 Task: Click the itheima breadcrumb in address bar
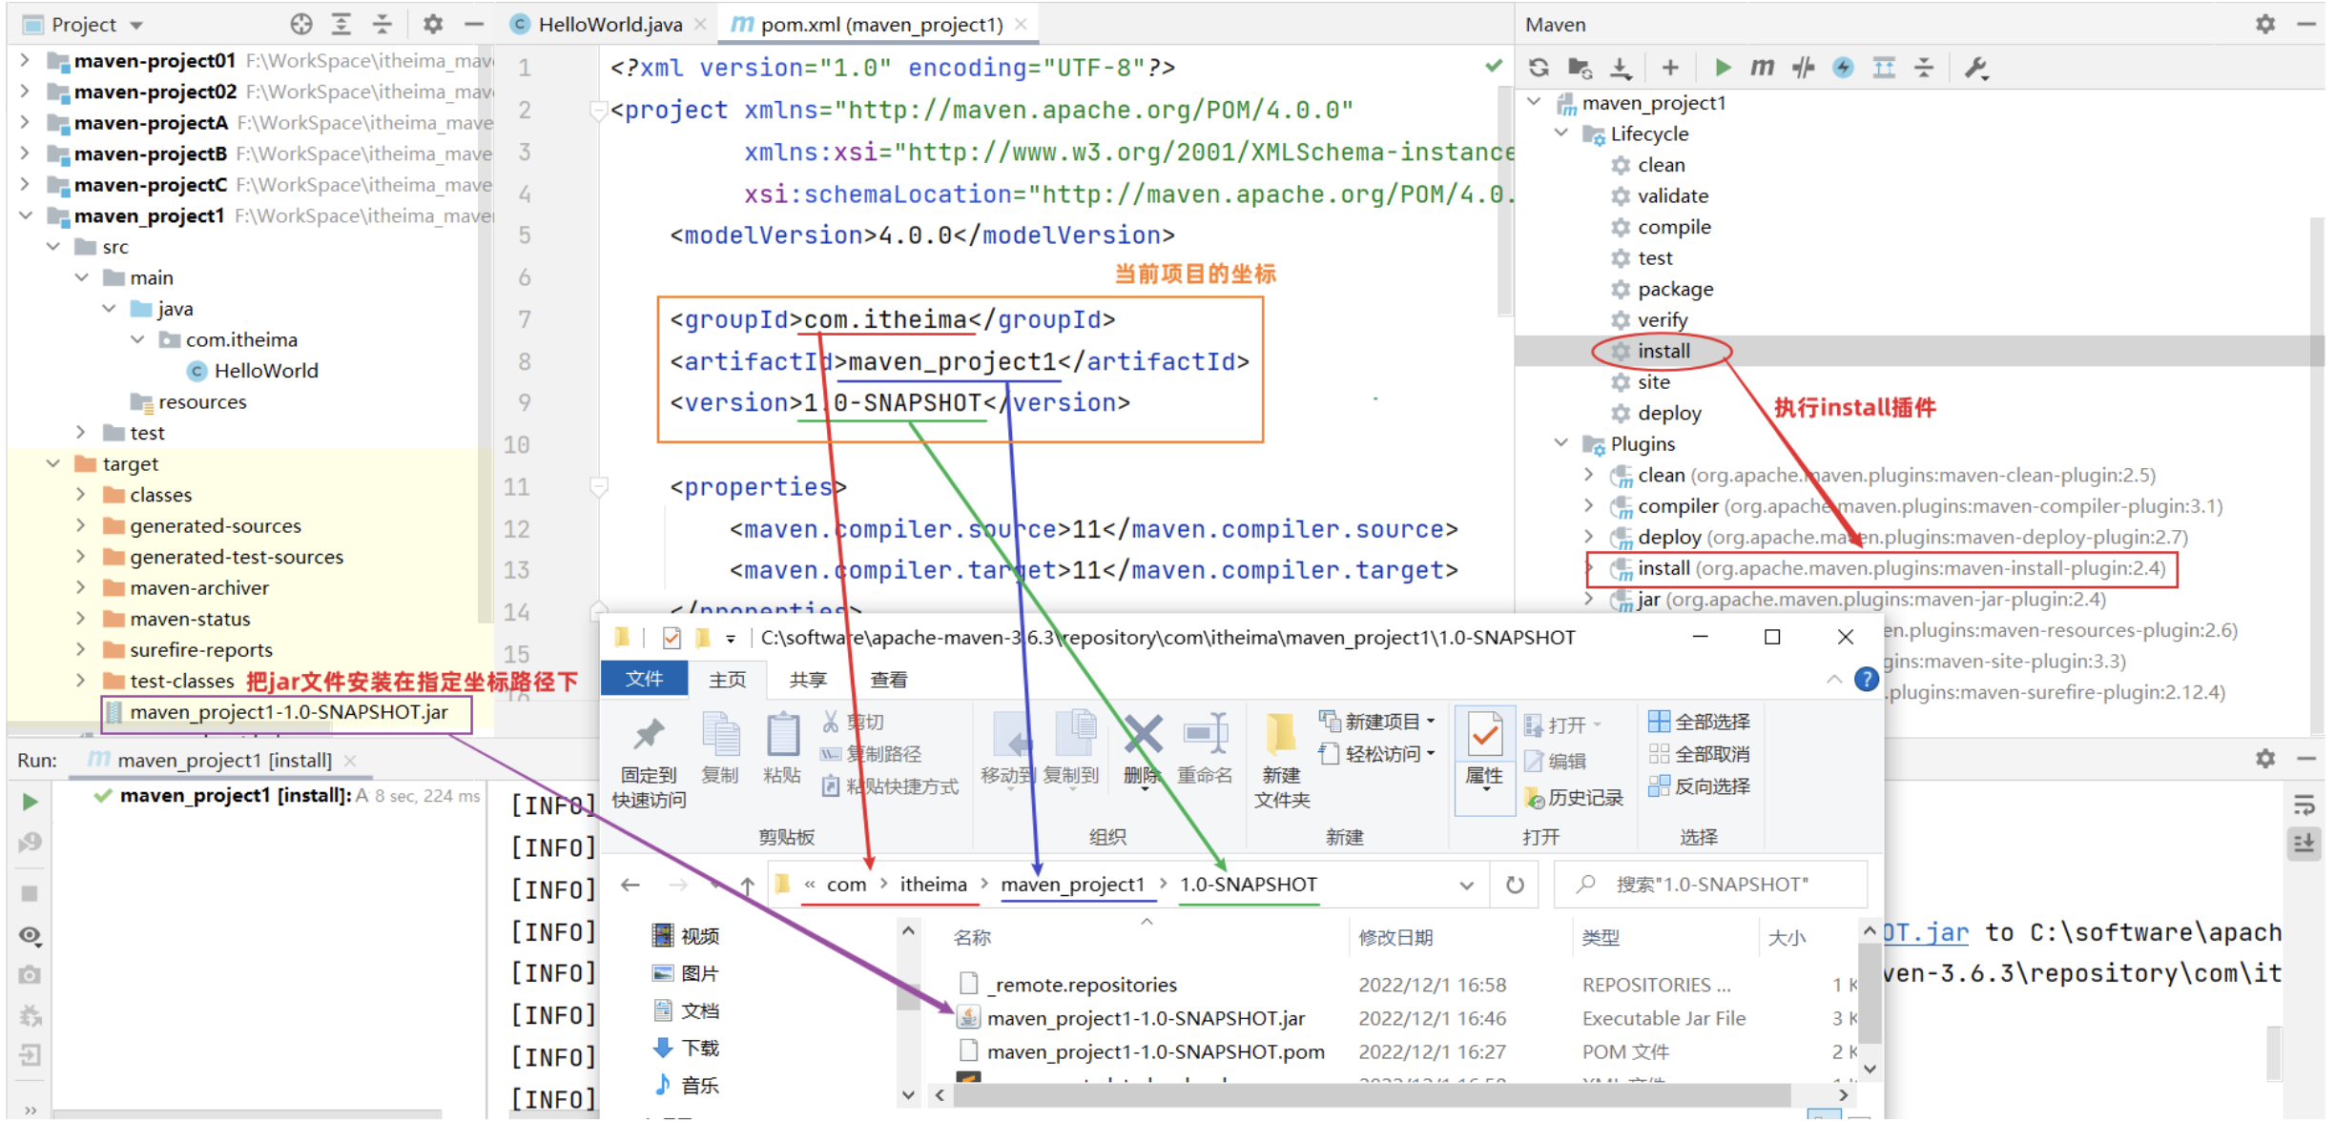tap(933, 885)
